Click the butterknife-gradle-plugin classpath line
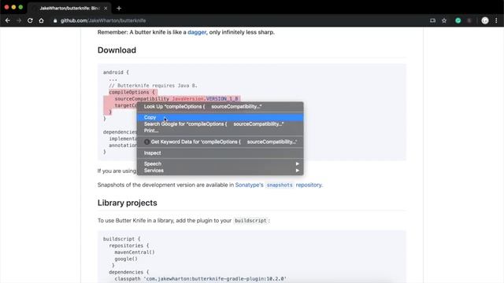Viewport: 504px width, 283px height. [x=201, y=279]
